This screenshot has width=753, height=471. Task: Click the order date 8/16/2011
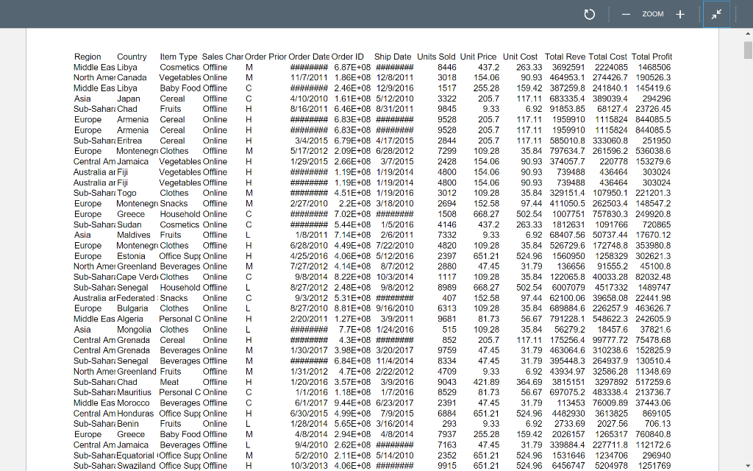click(309, 109)
